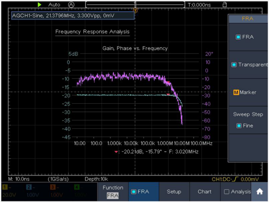Viewport: 269px width, 202px height.
Task: Click the AGCH1-Sine generator info box
Action: pos(73,16)
